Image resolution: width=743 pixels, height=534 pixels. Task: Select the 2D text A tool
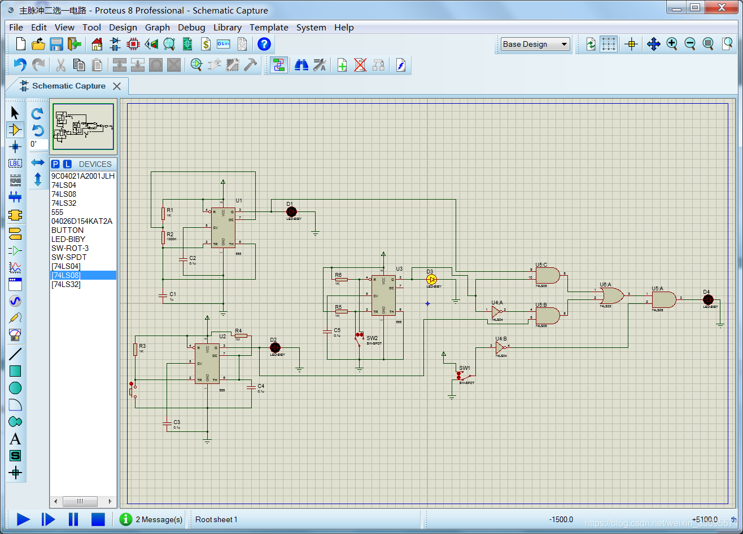(x=15, y=439)
